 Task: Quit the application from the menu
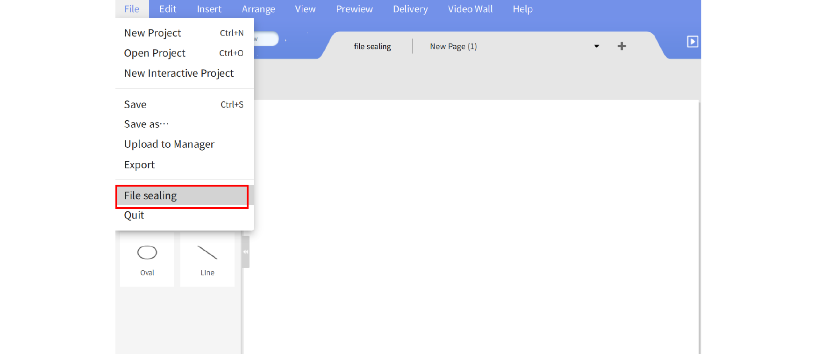point(134,216)
